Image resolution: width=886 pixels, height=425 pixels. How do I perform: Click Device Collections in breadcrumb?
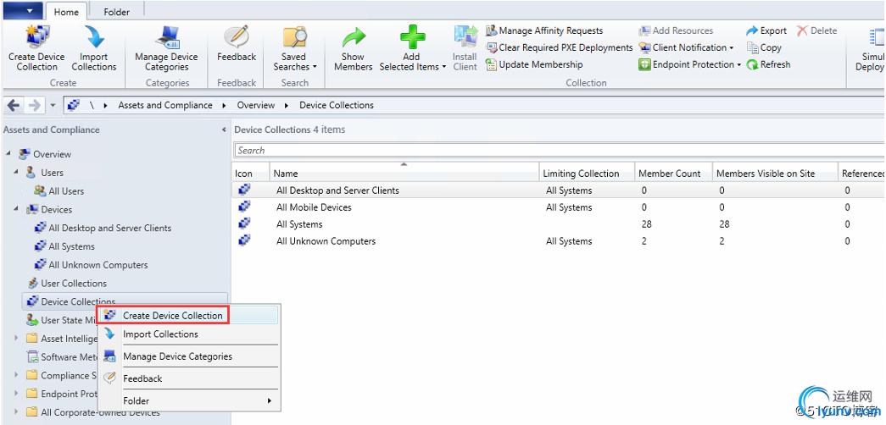click(x=337, y=105)
